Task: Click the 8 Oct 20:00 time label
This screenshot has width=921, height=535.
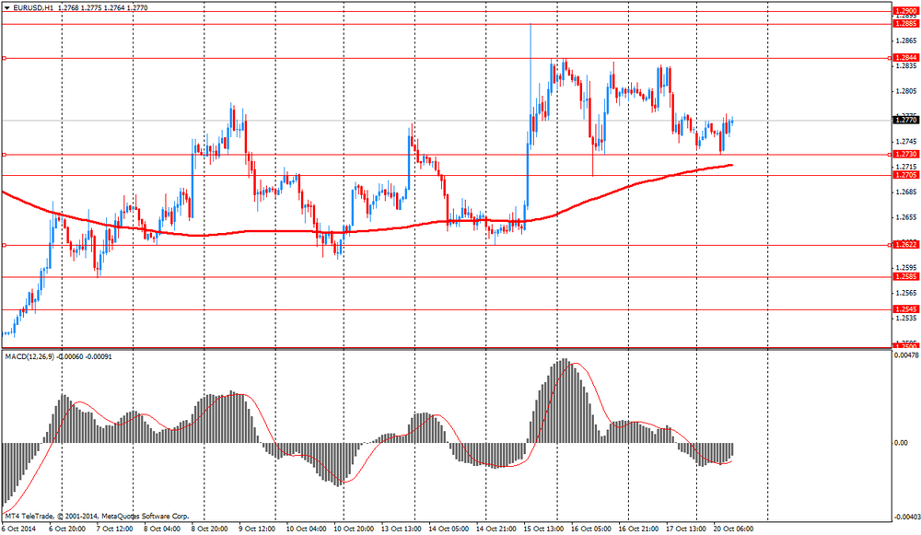Action: point(209,529)
